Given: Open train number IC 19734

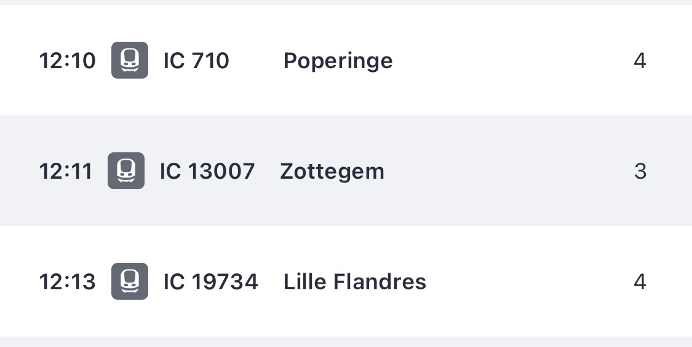Looking at the screenshot, I should (210, 282).
